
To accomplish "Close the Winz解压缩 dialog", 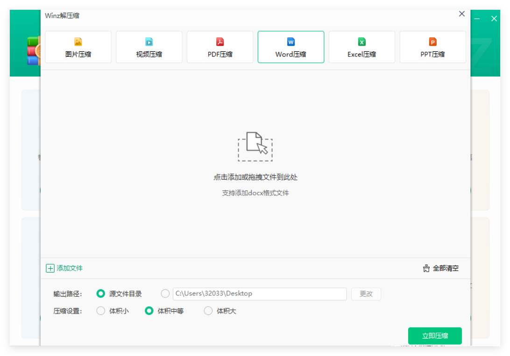I will (x=462, y=14).
